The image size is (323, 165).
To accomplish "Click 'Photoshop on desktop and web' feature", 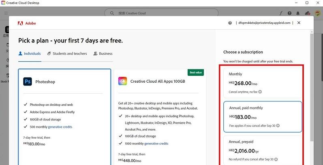I will coord(51,105).
